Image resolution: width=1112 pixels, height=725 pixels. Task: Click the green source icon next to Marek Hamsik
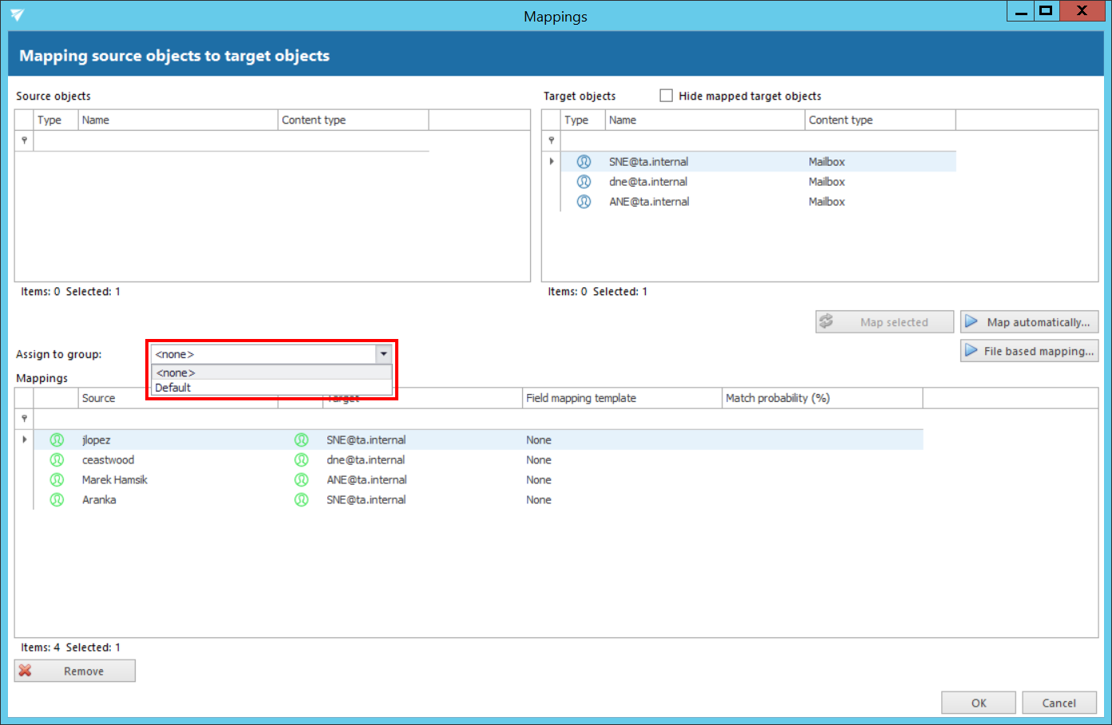point(57,480)
